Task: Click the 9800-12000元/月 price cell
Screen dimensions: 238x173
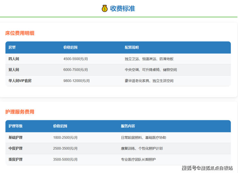Action: [x=77, y=81]
